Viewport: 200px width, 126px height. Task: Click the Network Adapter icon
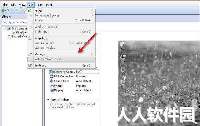click(x=52, y=72)
